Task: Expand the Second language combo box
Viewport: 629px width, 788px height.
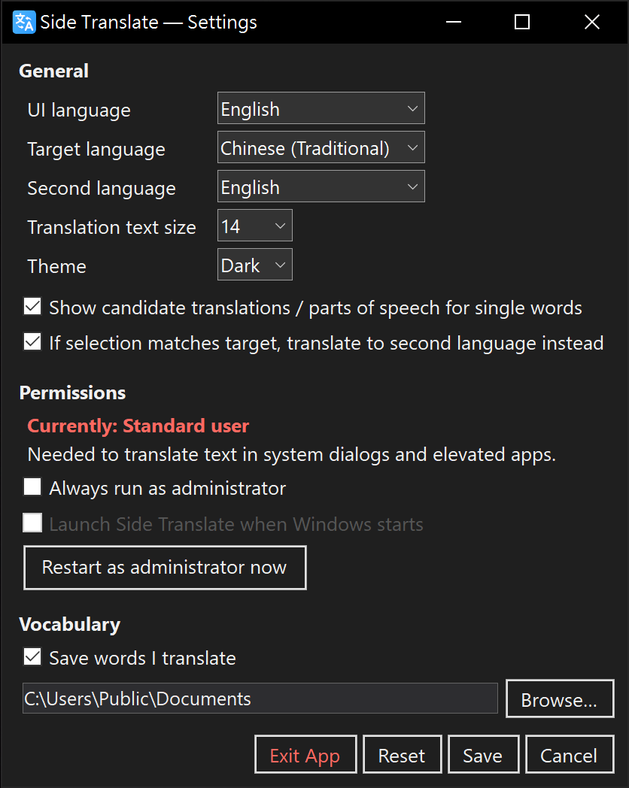Action: click(321, 186)
